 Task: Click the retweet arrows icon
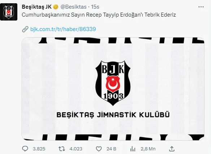point(62,149)
